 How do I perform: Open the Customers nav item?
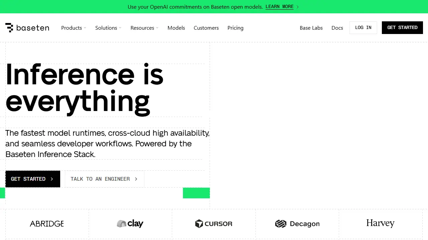206,28
